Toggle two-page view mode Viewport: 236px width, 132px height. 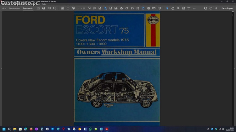(154, 8)
